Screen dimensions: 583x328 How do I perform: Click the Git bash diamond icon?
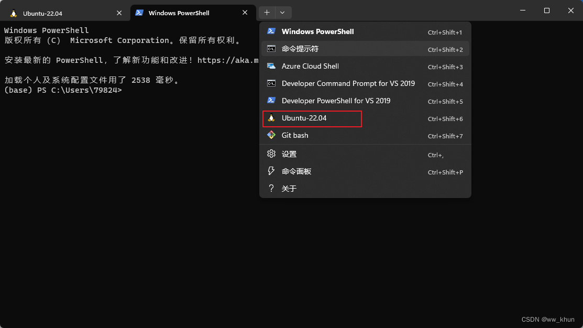pyautogui.click(x=271, y=135)
